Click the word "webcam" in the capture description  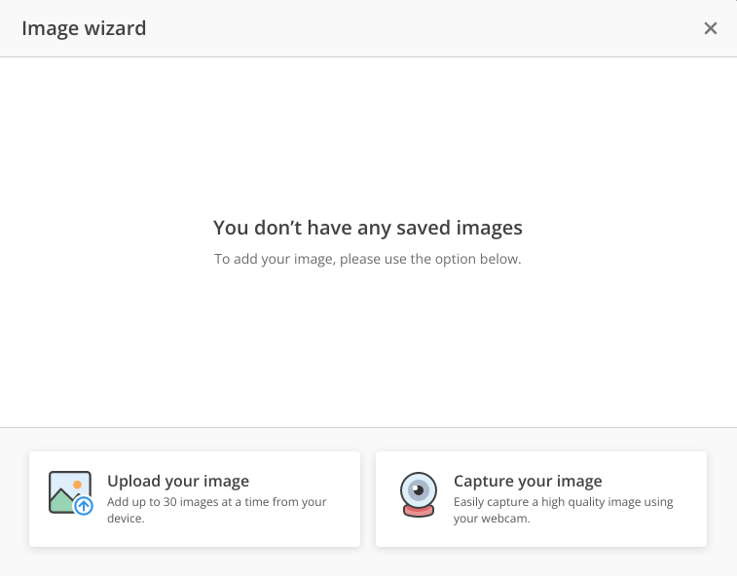coord(504,519)
